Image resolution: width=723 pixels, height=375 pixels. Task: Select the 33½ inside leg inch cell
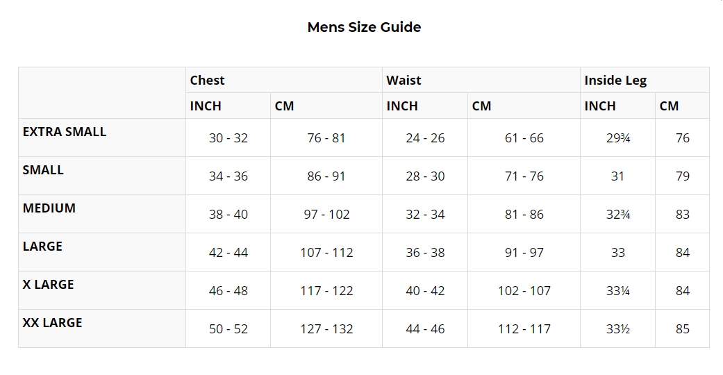tap(618, 329)
